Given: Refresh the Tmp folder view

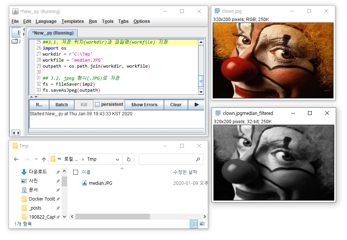Looking at the screenshot, I should tap(129, 159).
